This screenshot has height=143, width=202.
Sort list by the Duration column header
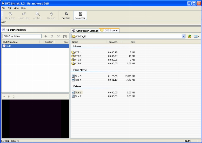pos(113,42)
